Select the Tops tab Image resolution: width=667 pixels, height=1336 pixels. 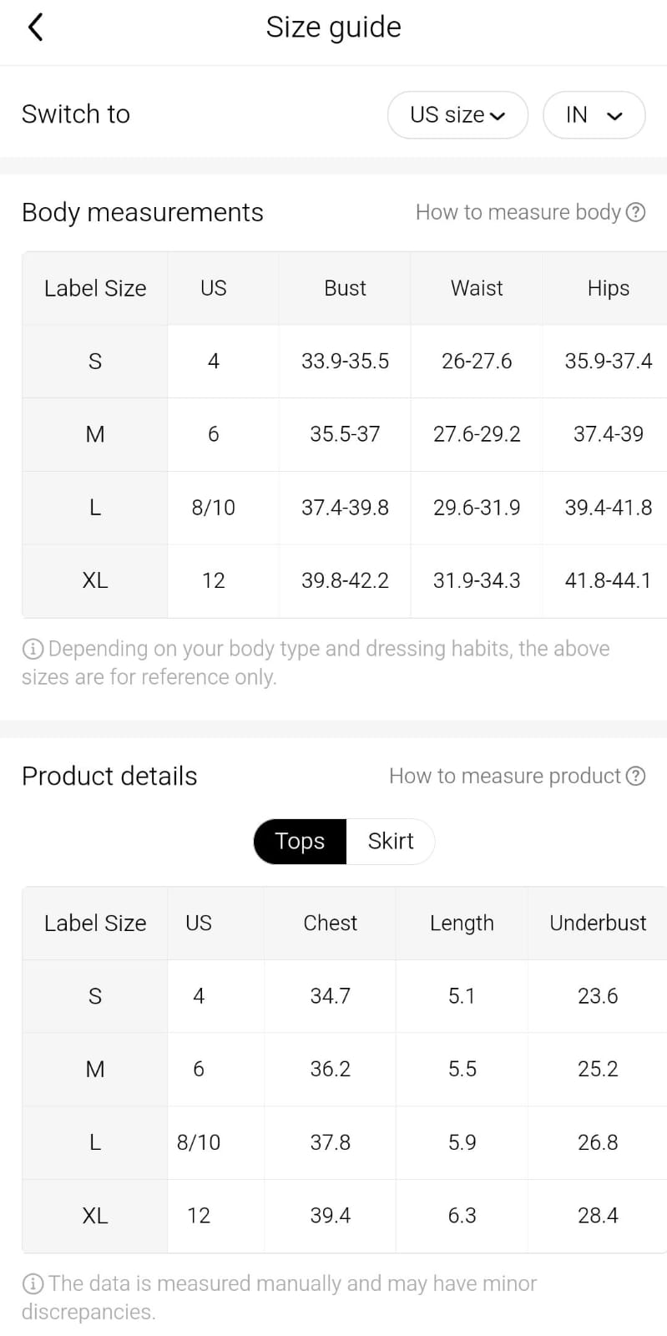(300, 841)
